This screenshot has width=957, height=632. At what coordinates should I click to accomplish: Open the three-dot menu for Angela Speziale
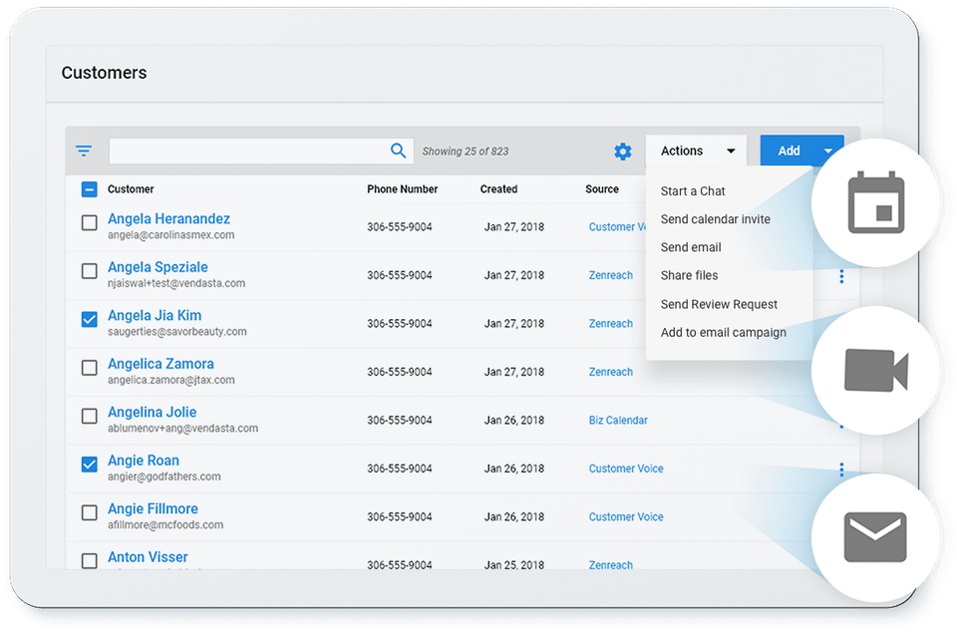tap(841, 276)
